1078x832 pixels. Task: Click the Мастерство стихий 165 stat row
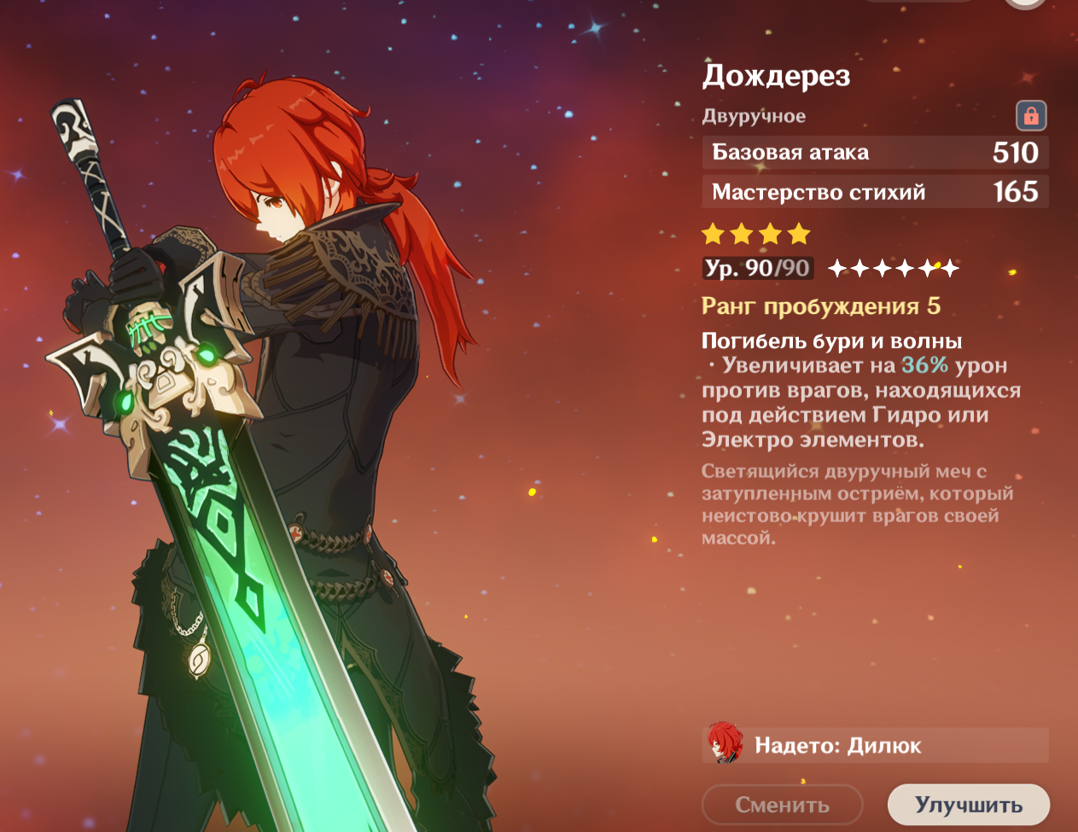click(x=875, y=192)
